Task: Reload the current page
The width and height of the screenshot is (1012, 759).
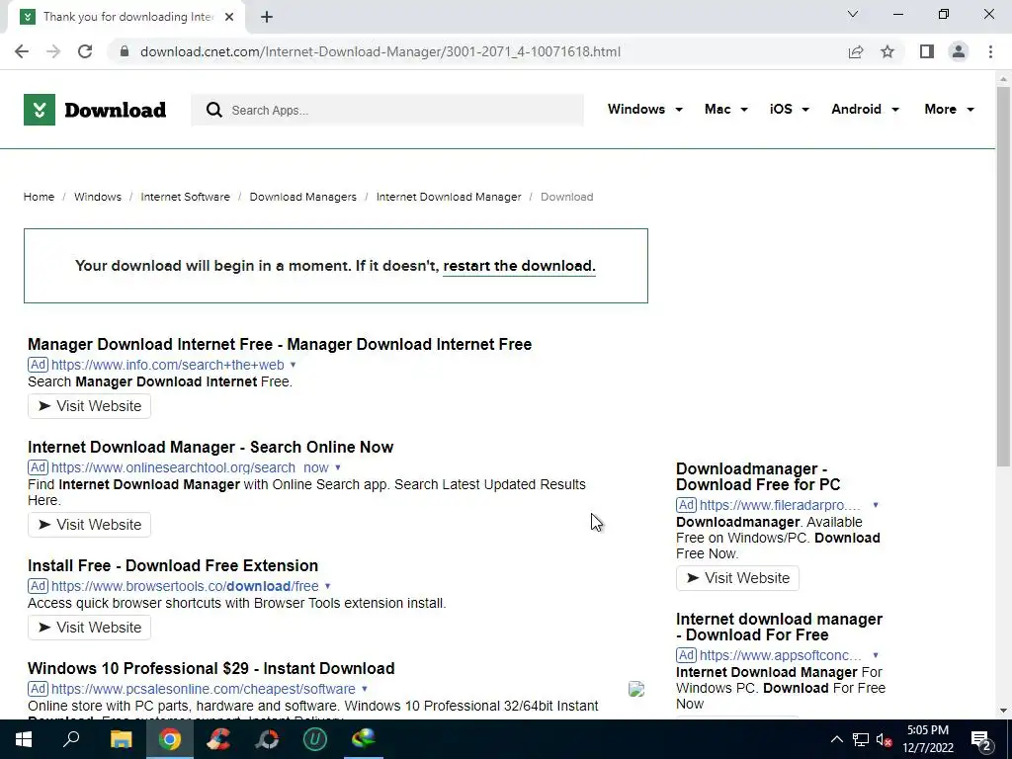Action: click(85, 51)
